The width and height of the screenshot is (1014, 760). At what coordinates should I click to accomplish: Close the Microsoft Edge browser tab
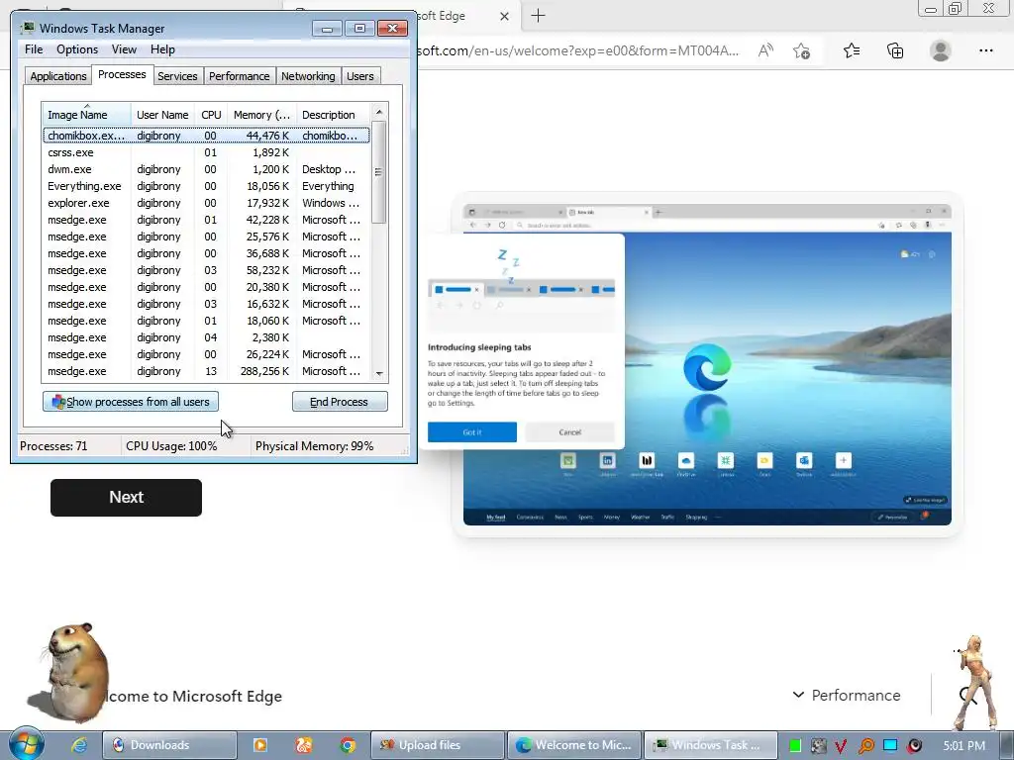coord(504,16)
